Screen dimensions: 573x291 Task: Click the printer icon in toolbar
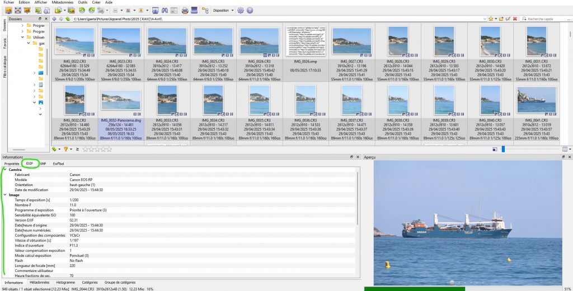point(185,10)
